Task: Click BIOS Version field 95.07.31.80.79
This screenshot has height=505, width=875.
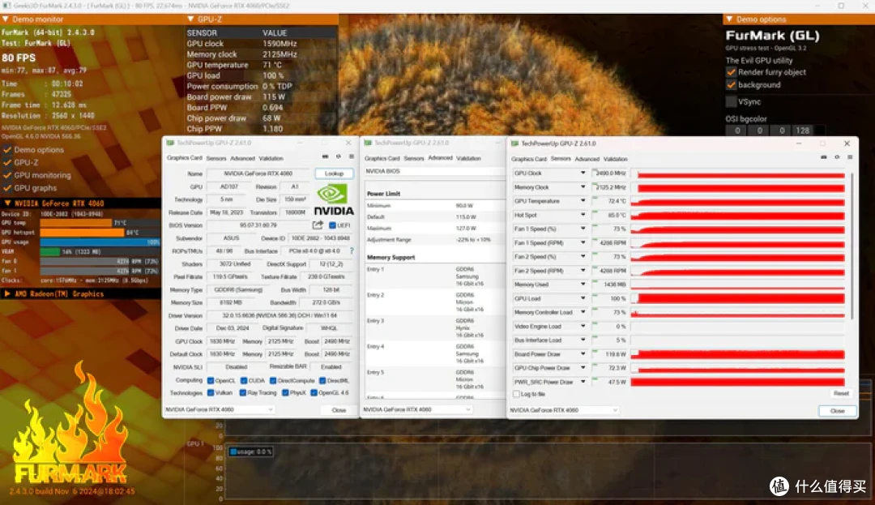Action: [258, 225]
